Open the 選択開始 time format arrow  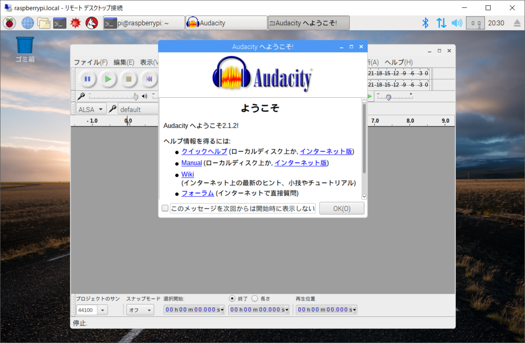222,310
